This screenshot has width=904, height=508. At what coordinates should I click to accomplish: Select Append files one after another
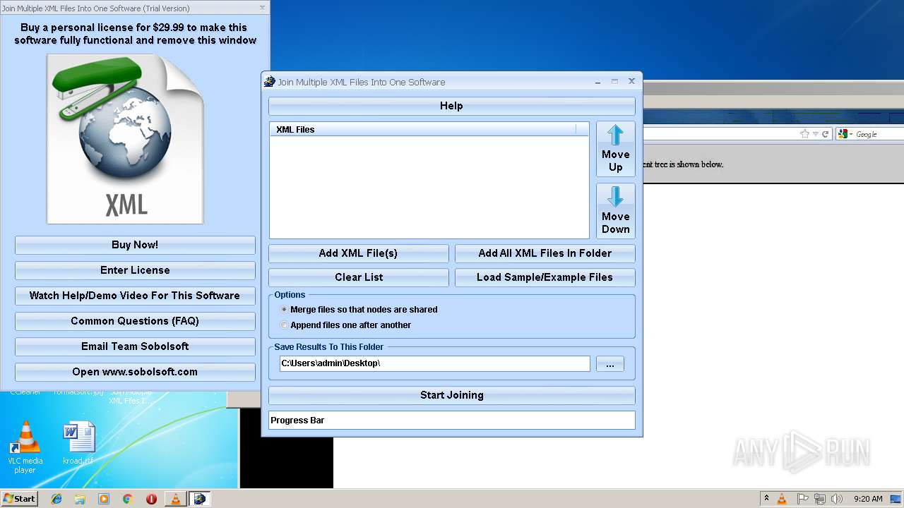click(345, 325)
